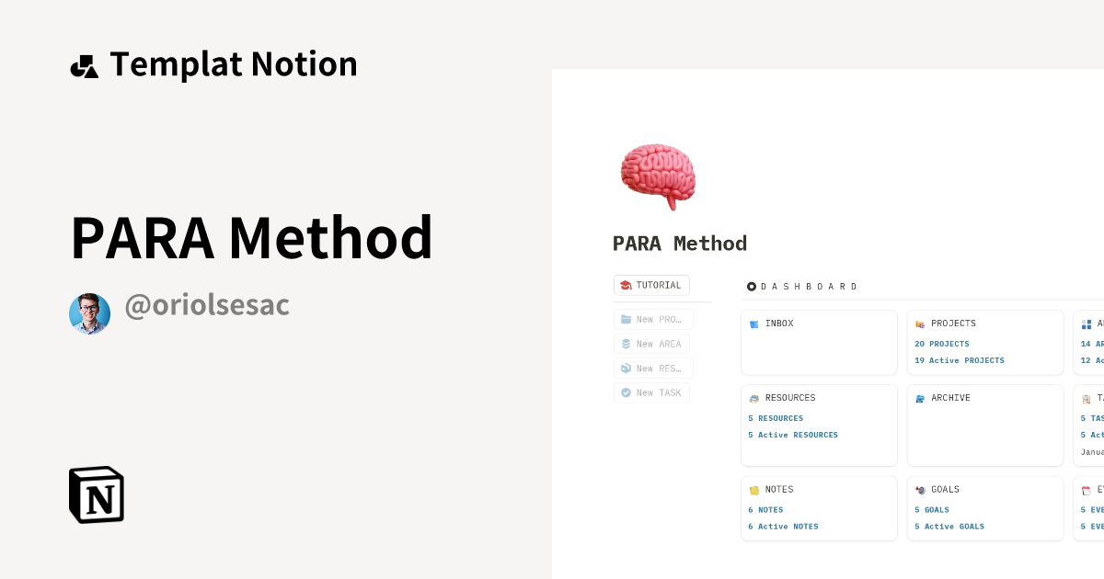Click the PROJECTS briefcase icon
This screenshot has height=579, width=1104.
pyautogui.click(x=921, y=324)
